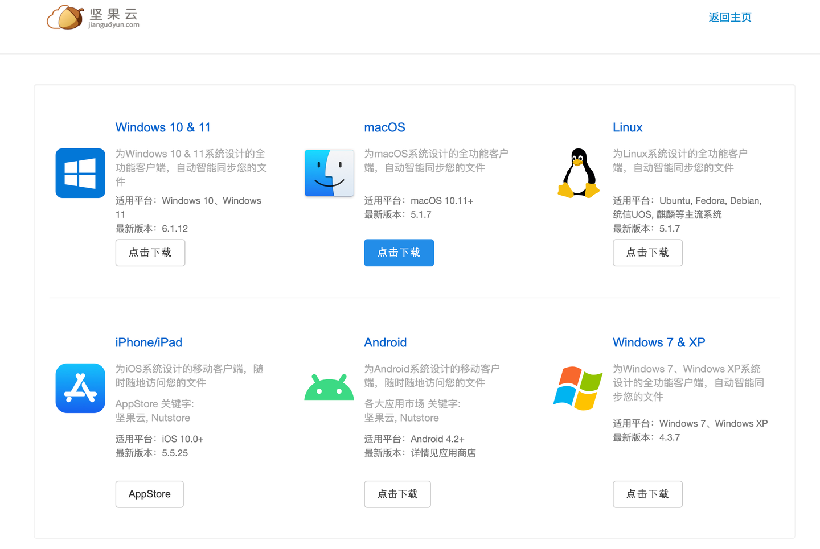The width and height of the screenshot is (820, 549).
Task: Click the iOS App Store icon
Action: tap(80, 388)
